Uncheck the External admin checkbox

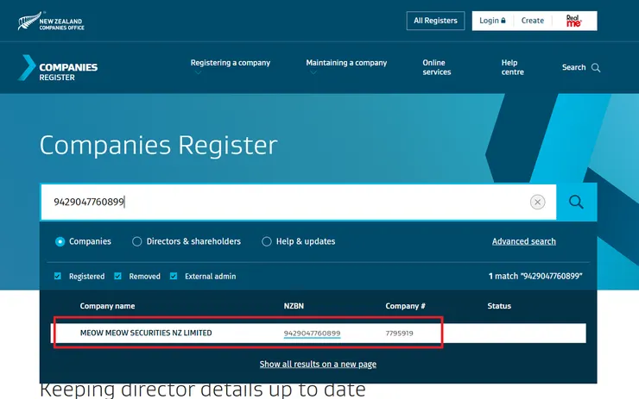[174, 276]
